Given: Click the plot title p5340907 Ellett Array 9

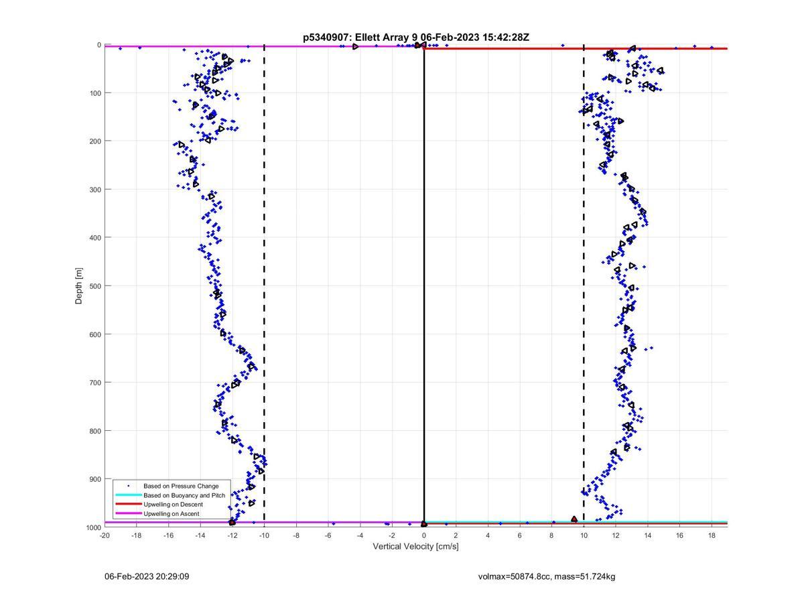Looking at the screenshot, I should point(416,38).
